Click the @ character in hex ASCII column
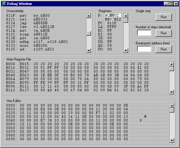The image size is (180, 148). (145, 116)
